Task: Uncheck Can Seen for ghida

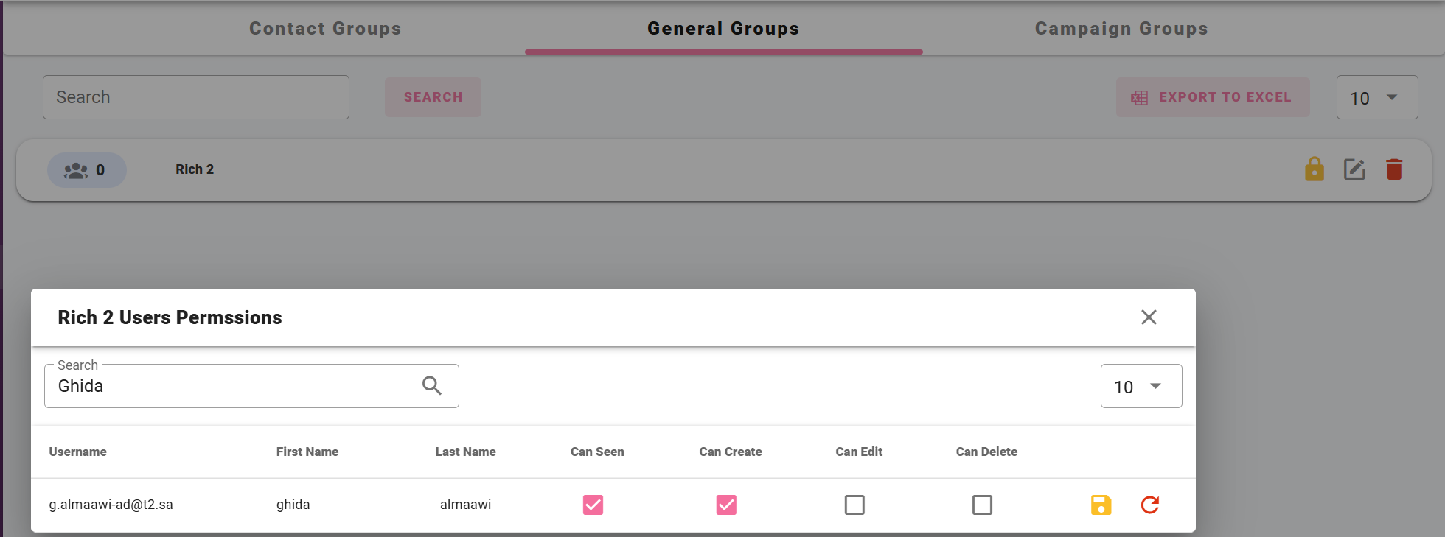Action: [x=593, y=505]
